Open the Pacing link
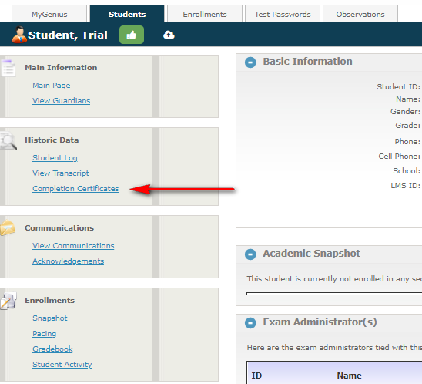The width and height of the screenshot is (422, 384). pyautogui.click(x=45, y=334)
